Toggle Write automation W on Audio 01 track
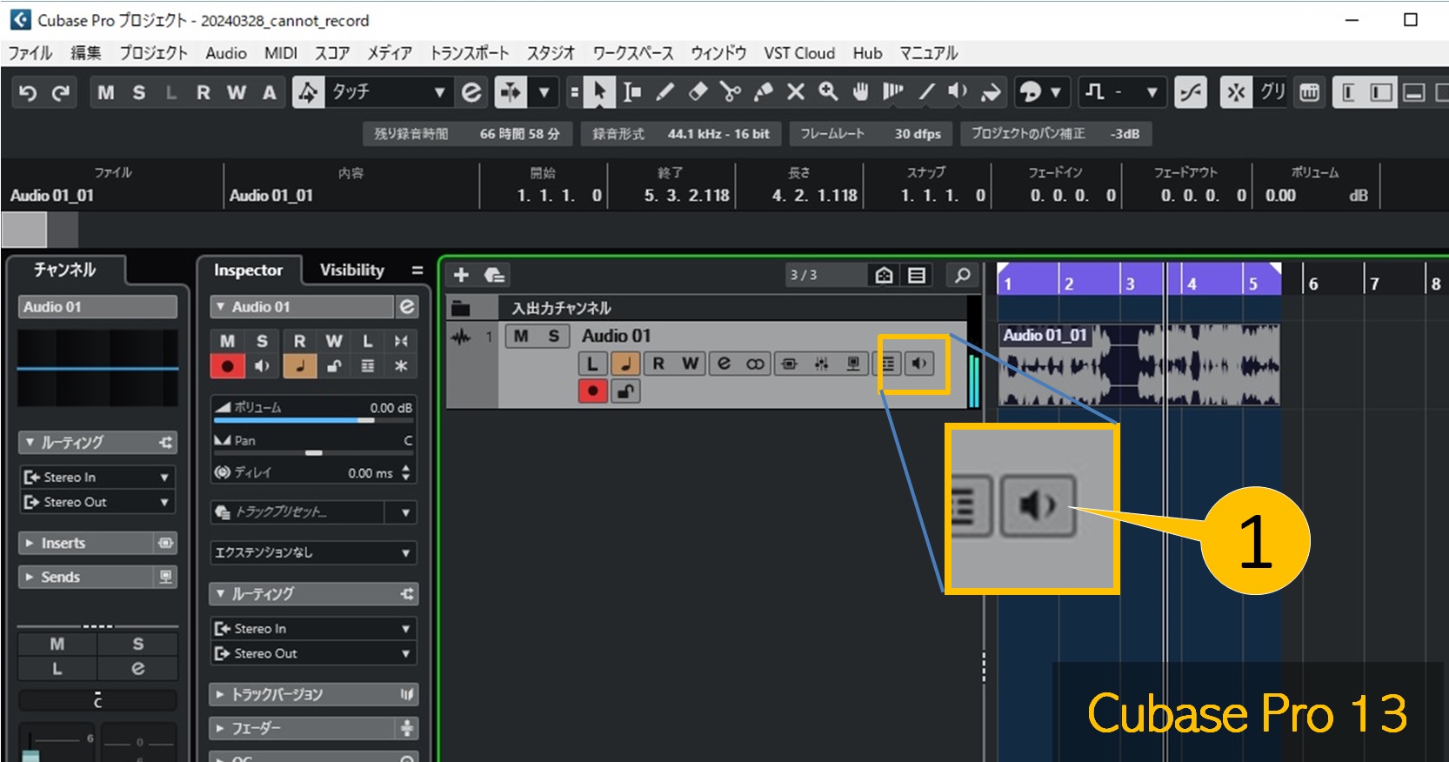This screenshot has height=762, width=1449. pyautogui.click(x=691, y=364)
